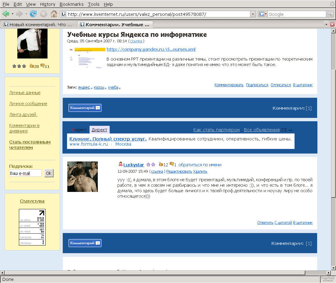The image size is (336, 283).
Task: Close the current tab with red X
Action: pyautogui.click(x=332, y=24)
